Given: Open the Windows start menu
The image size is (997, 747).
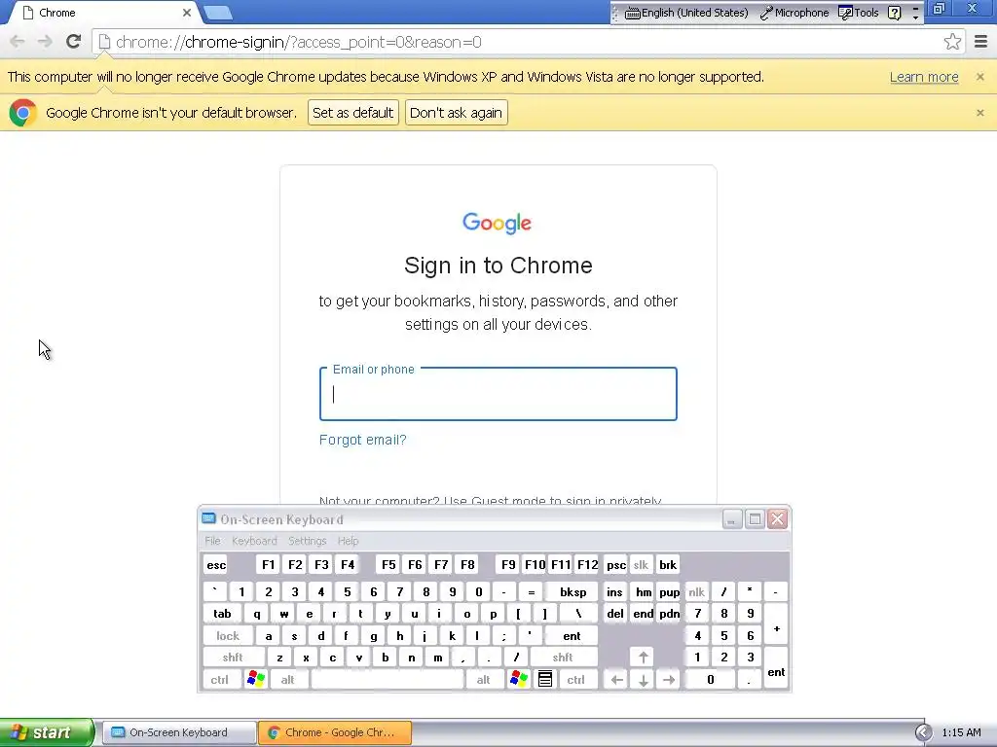Looking at the screenshot, I should (46, 732).
